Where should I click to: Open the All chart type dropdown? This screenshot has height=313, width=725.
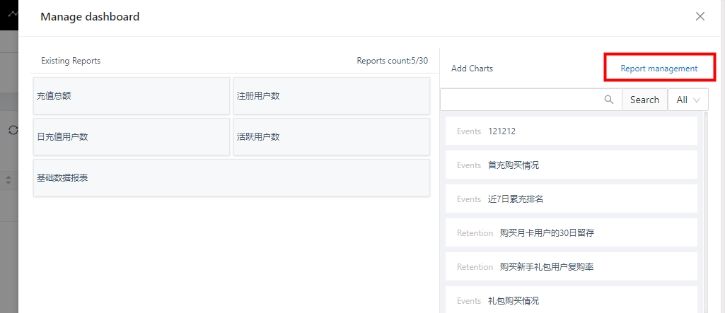tap(688, 100)
